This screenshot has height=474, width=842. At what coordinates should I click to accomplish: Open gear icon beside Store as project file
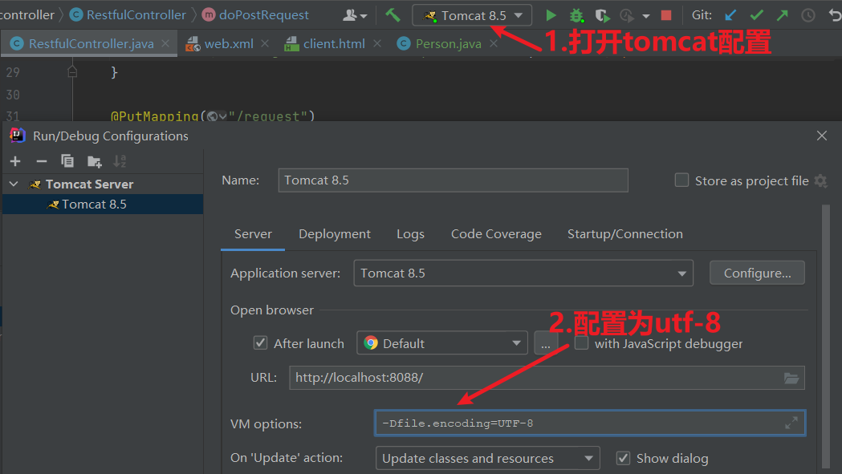[x=820, y=181]
